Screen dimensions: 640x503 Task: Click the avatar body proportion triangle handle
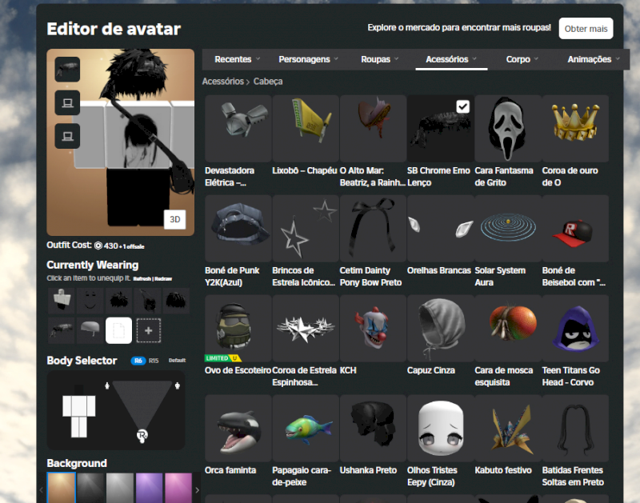142,435
